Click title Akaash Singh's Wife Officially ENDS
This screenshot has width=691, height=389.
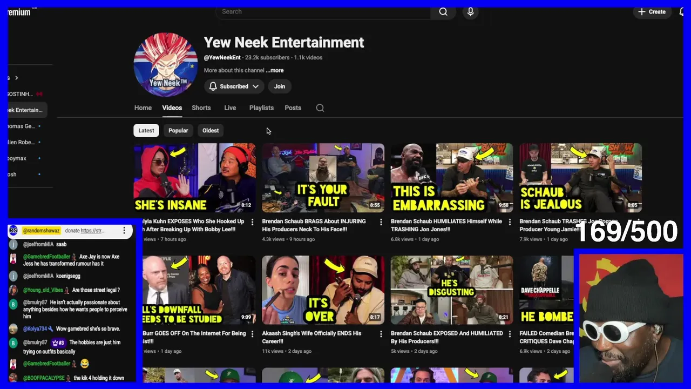click(x=311, y=337)
